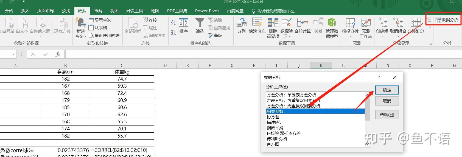This screenshot has width=462, height=157.
Task: Select F-检验 双样本方差 in list
Action: tap(316, 133)
